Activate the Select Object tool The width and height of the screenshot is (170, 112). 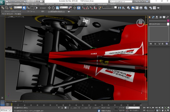tap(24, 8)
